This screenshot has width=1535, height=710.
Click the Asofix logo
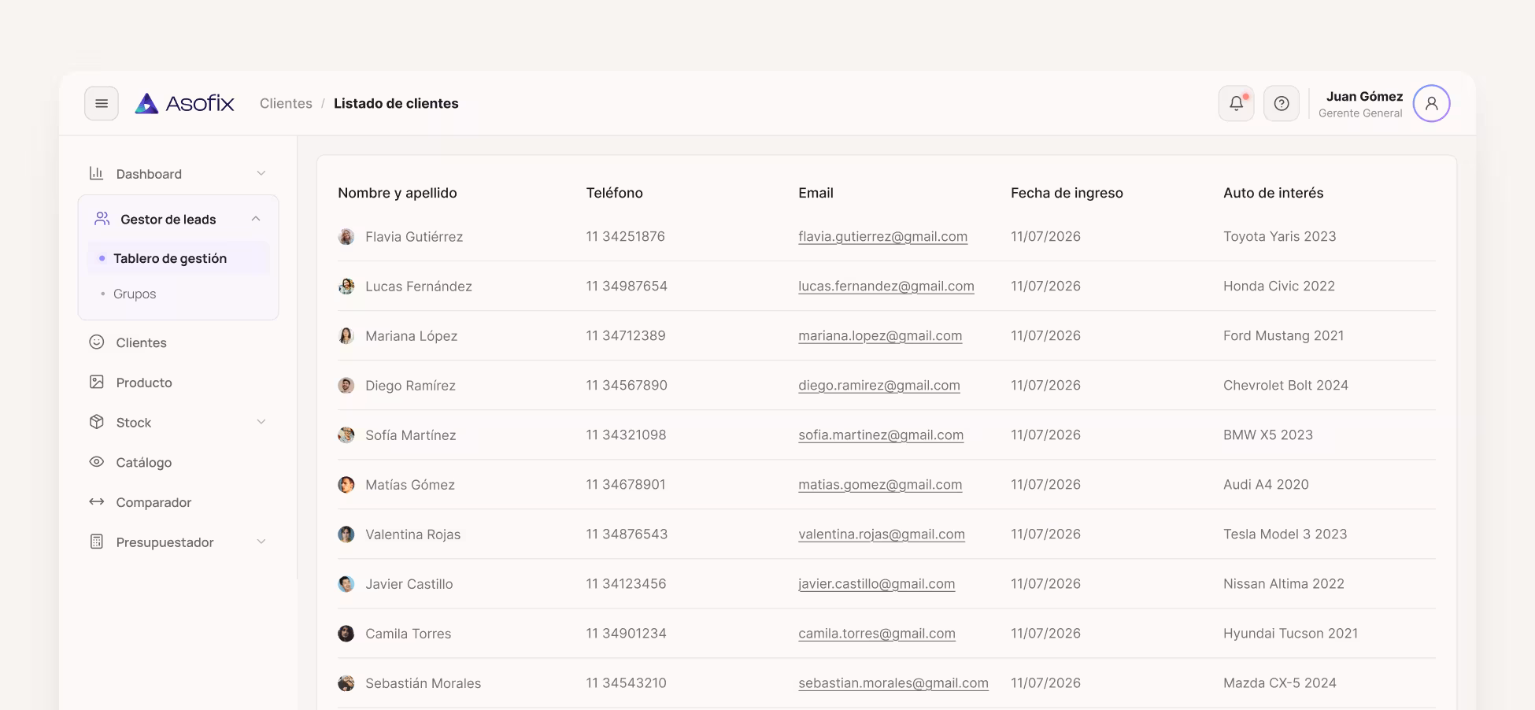[x=184, y=103]
